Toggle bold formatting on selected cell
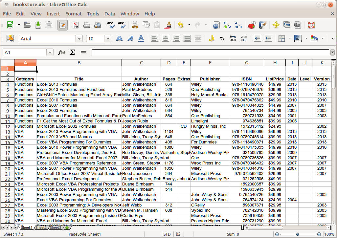 click(119, 38)
